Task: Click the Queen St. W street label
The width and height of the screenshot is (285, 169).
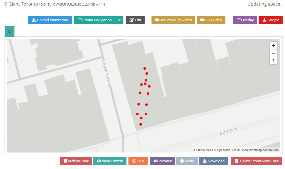Action: coord(228,131)
